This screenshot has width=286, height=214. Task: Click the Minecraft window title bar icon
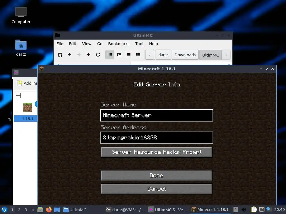click(x=42, y=69)
